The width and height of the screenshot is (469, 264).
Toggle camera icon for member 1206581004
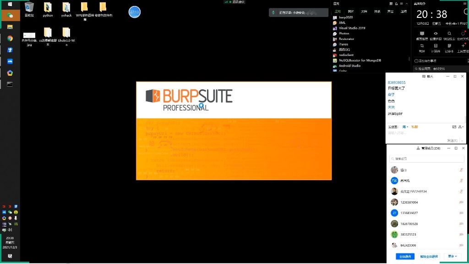tap(461, 202)
